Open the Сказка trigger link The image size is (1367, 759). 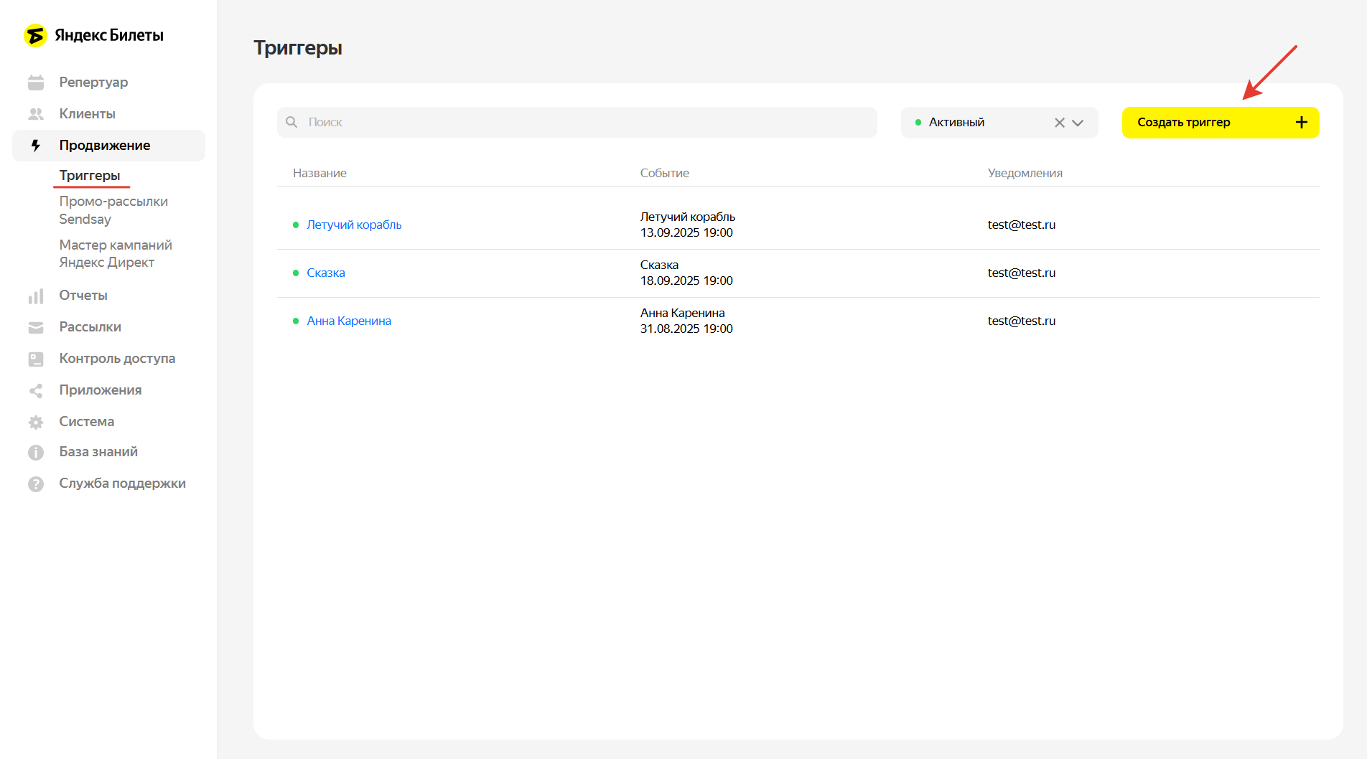coord(326,273)
